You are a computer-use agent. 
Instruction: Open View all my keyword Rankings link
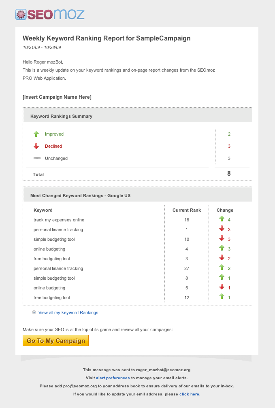(x=68, y=312)
